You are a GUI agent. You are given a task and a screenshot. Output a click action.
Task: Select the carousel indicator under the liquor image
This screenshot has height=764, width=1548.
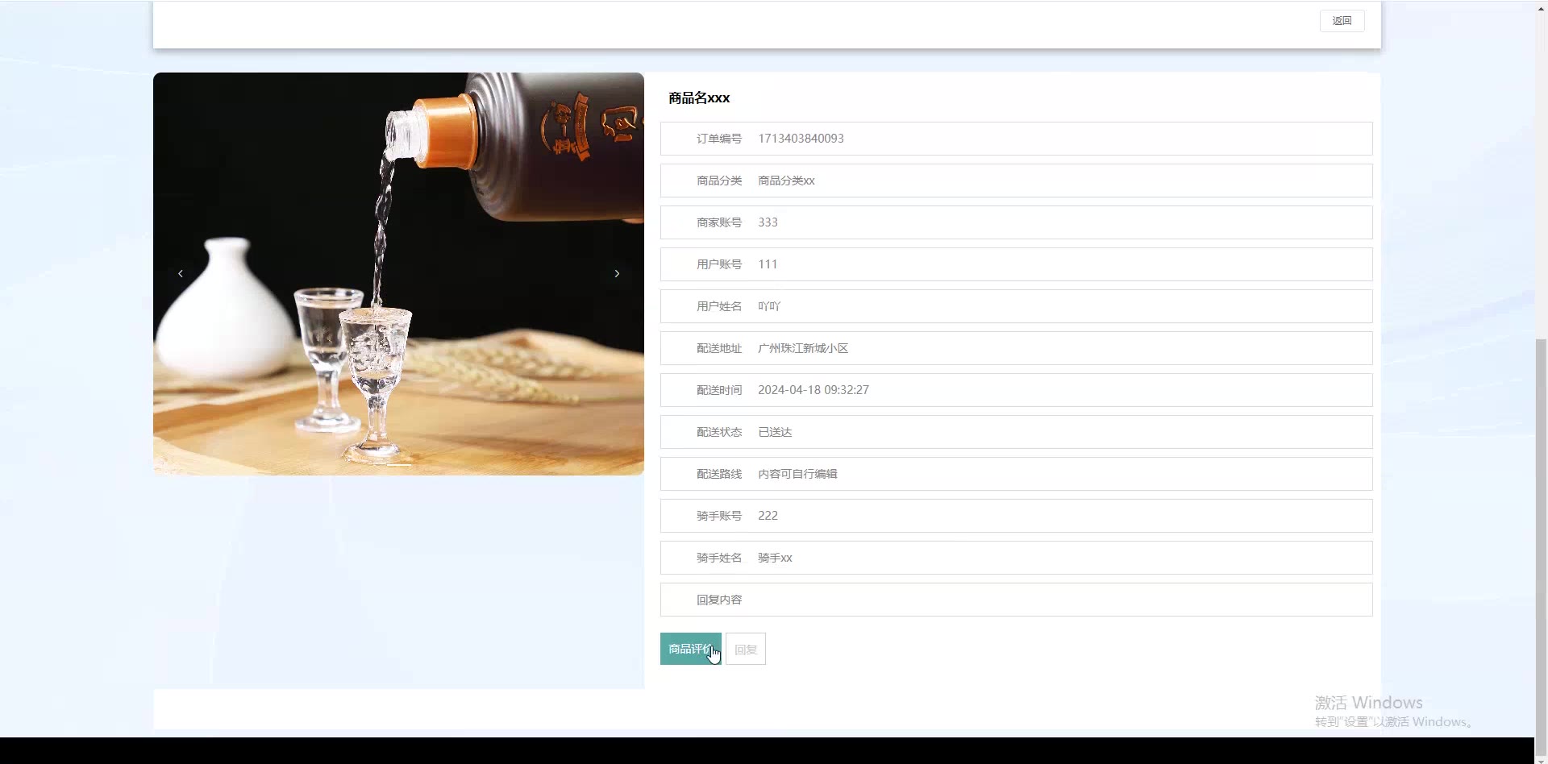(398, 465)
